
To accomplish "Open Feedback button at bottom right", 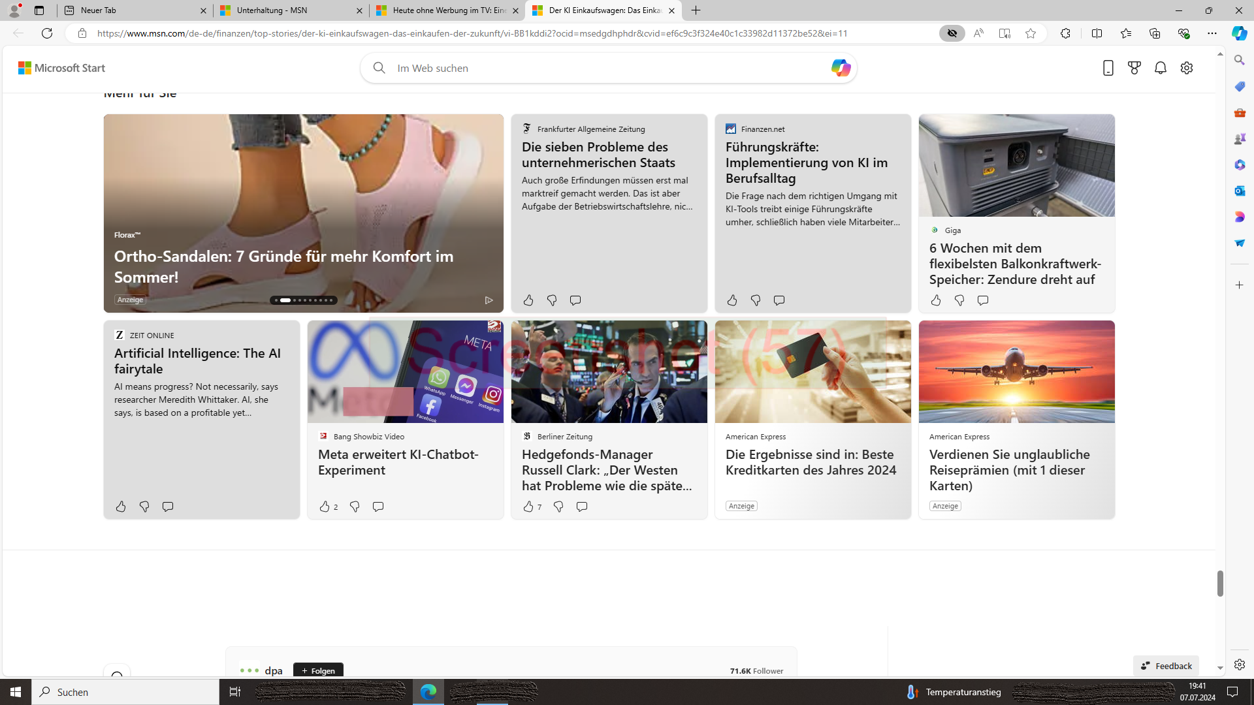I will (x=1166, y=666).
